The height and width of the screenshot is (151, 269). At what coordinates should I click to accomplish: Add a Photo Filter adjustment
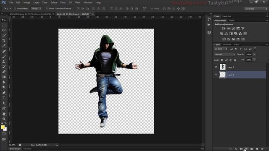[236, 34]
